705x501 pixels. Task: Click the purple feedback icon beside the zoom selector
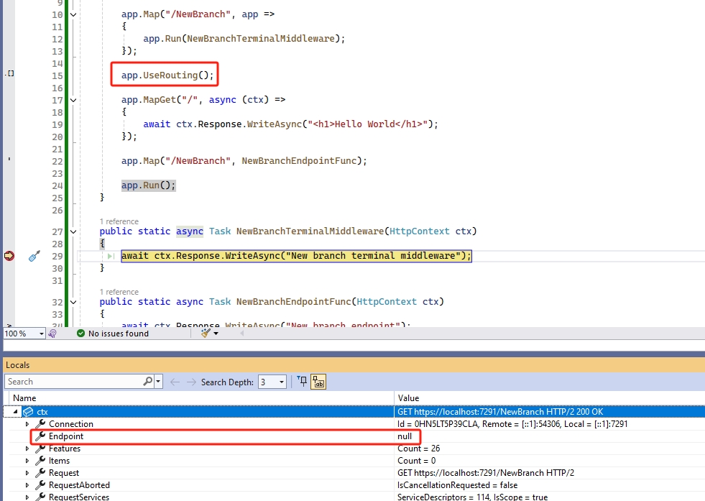pyautogui.click(x=51, y=333)
